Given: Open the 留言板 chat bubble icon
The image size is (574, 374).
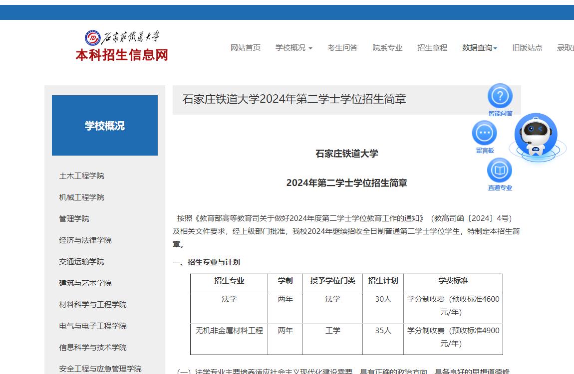Looking at the screenshot, I should tap(484, 133).
